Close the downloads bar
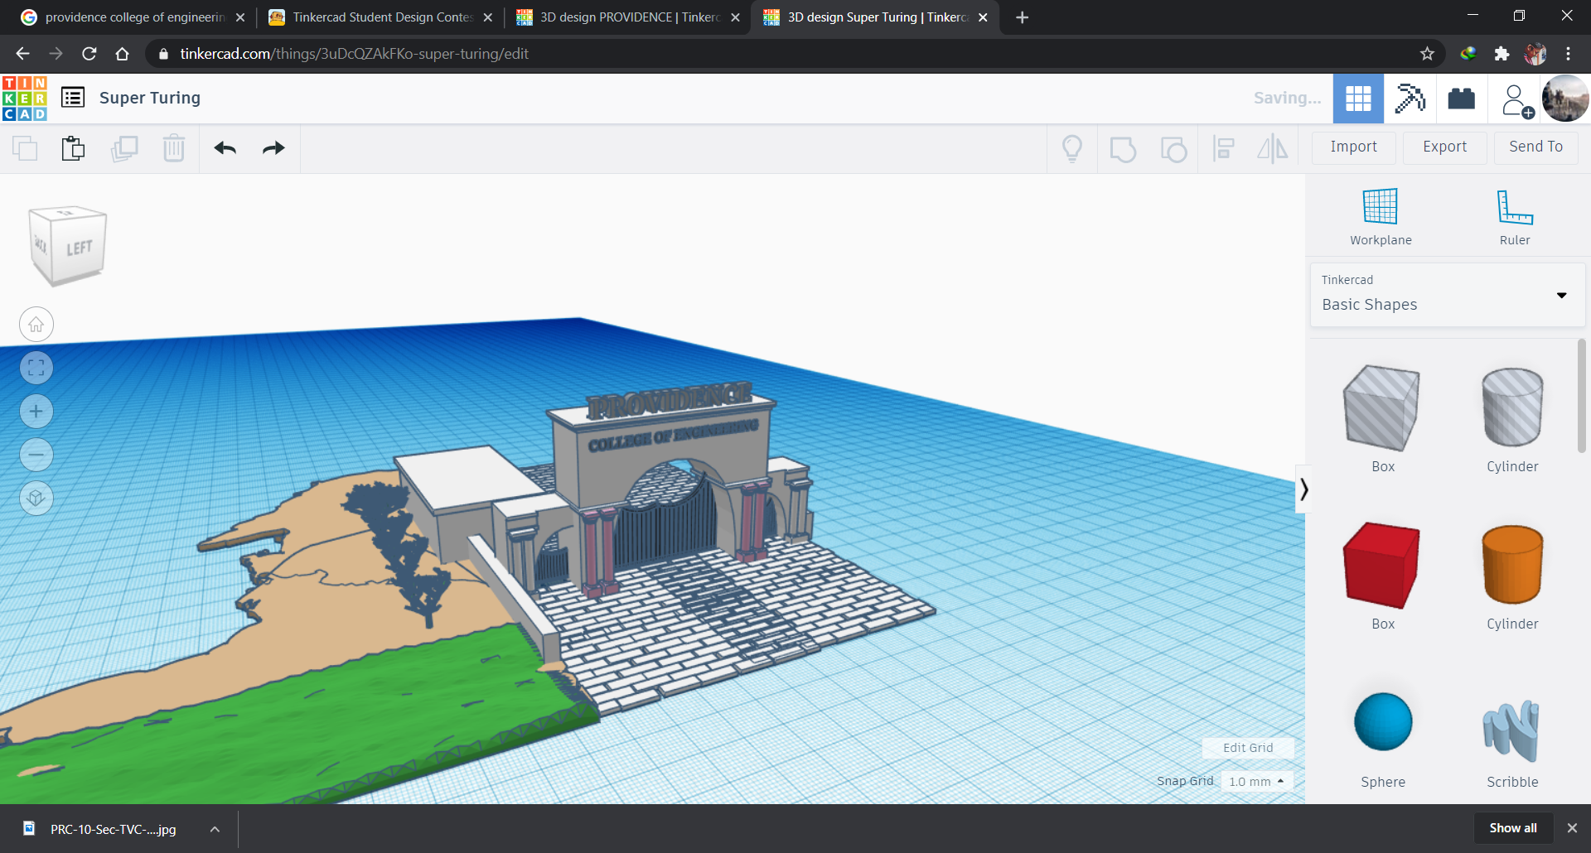 pyautogui.click(x=1572, y=828)
